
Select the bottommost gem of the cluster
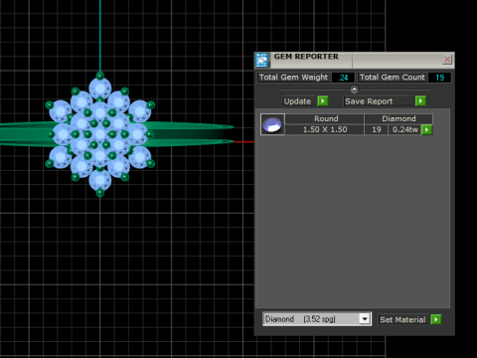[x=100, y=179]
